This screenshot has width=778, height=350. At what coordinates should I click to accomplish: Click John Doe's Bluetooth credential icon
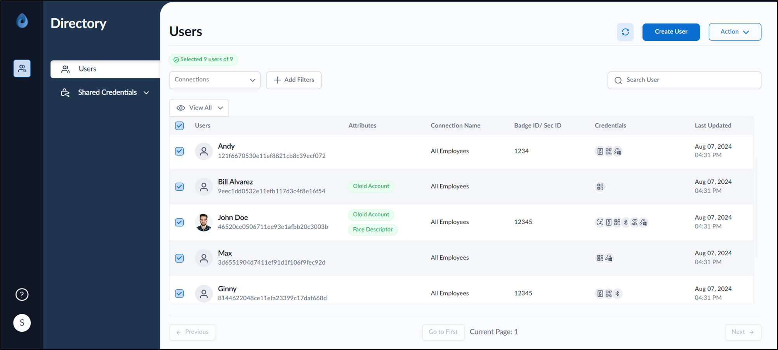pos(625,222)
